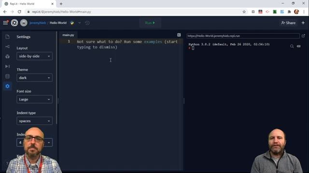Bookmark page with star icon
This screenshot has height=173, width=309.
pyautogui.click(x=244, y=12)
